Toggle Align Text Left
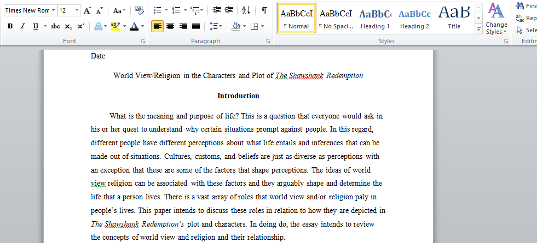This screenshot has height=243, width=537. click(x=157, y=26)
